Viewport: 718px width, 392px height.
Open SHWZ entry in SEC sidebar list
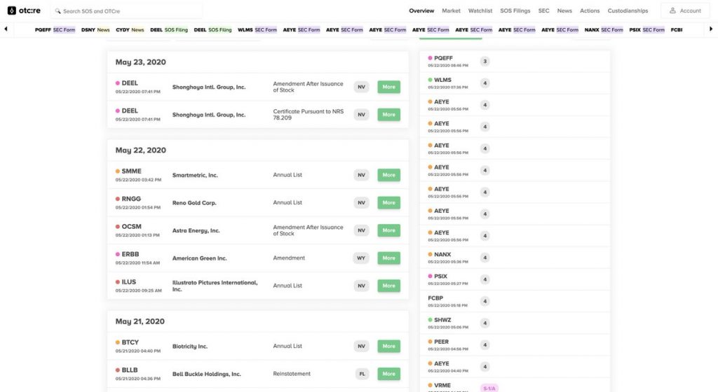point(515,323)
